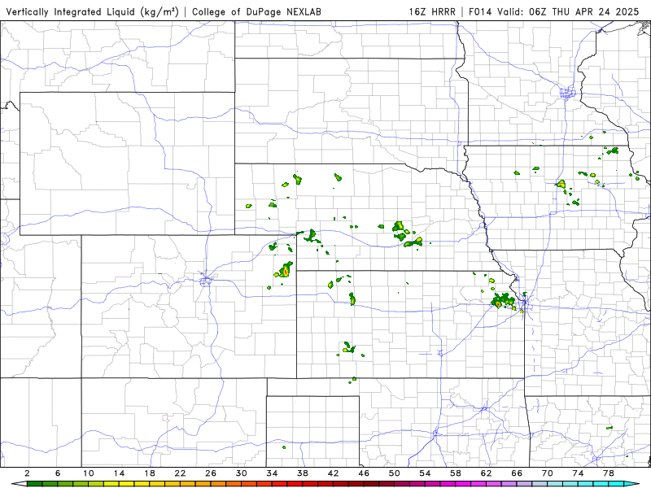The image size is (651, 488).
Task: Click the F014 Valid: 06Z THU APR 24 2025 label
Action: [x=554, y=11]
